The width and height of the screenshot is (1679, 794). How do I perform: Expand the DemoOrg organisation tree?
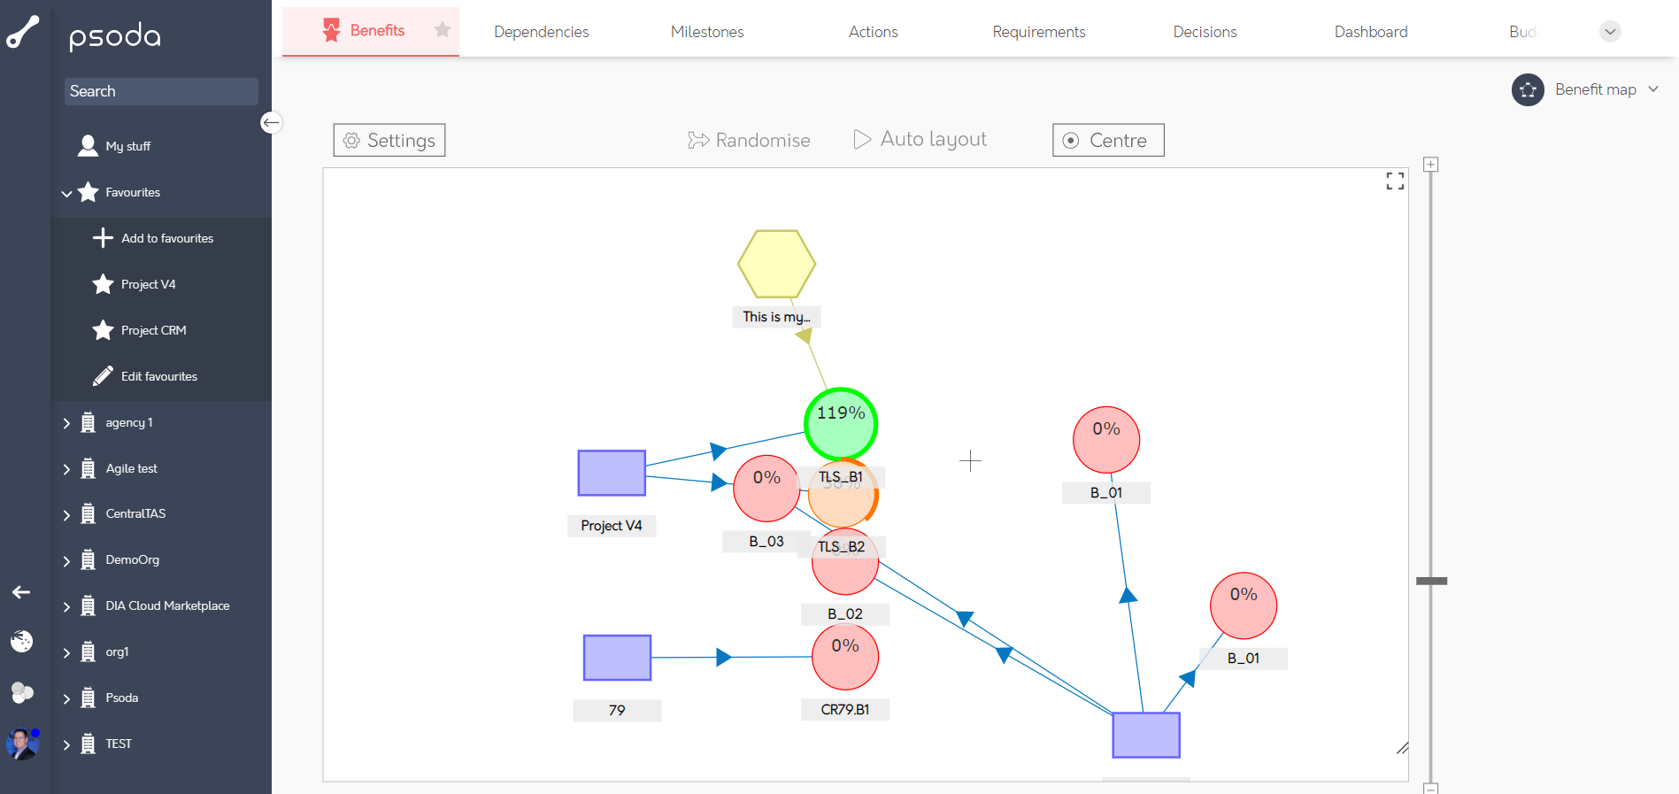click(66, 560)
